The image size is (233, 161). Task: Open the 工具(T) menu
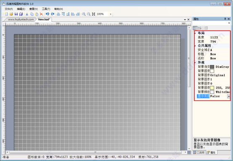click(x=46, y=9)
